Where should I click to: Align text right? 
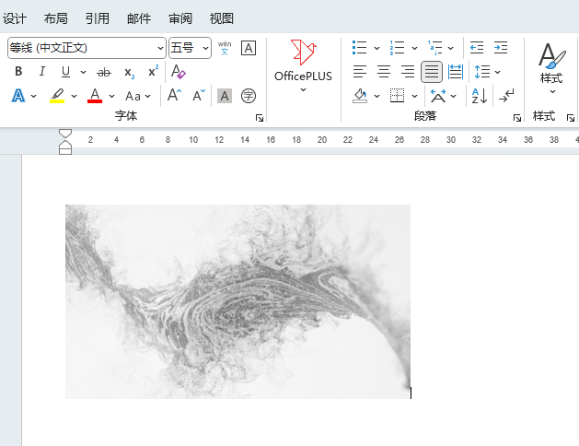(x=408, y=71)
